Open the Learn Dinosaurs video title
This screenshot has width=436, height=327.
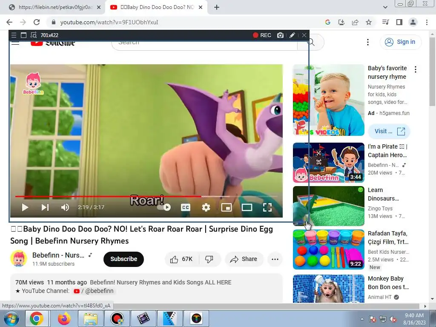pyautogui.click(x=383, y=194)
